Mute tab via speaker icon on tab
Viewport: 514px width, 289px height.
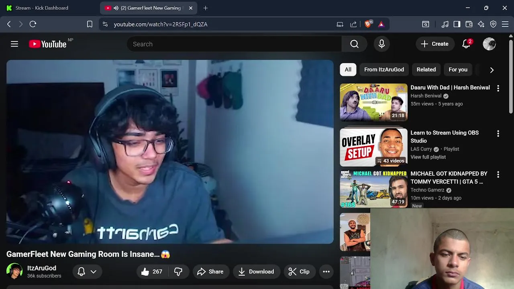[116, 8]
